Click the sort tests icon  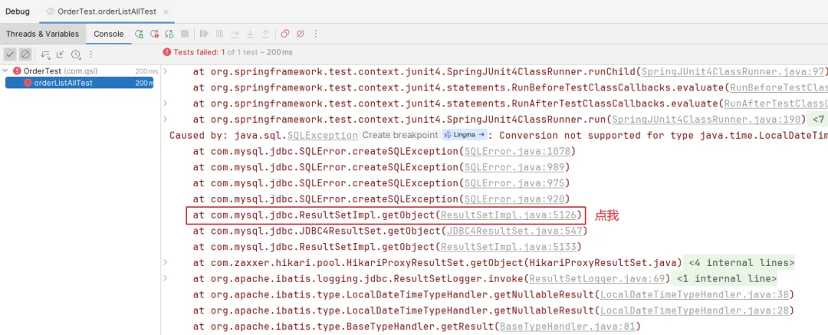(45, 54)
